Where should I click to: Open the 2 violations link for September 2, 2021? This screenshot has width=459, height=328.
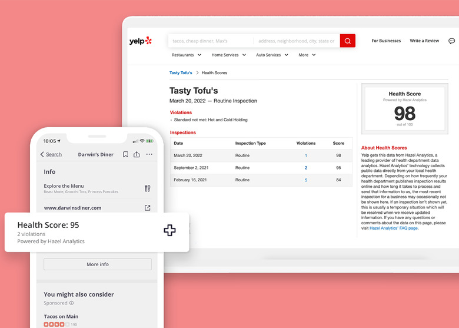[x=306, y=168]
